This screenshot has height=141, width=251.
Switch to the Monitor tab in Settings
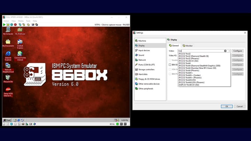(x=188, y=46)
